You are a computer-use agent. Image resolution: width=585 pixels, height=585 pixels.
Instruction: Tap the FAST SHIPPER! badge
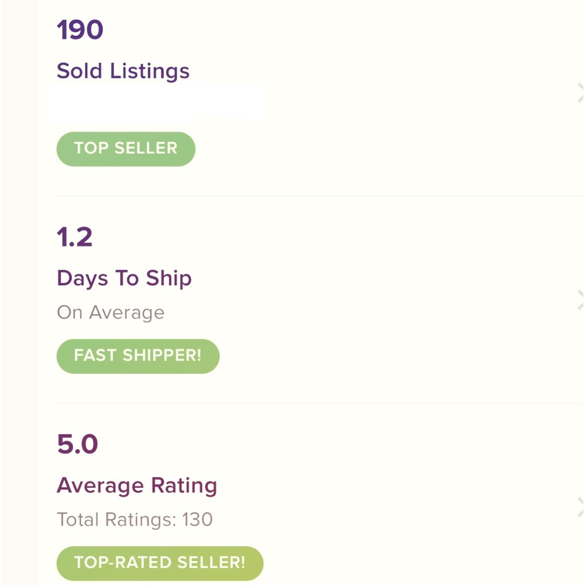[x=137, y=356]
